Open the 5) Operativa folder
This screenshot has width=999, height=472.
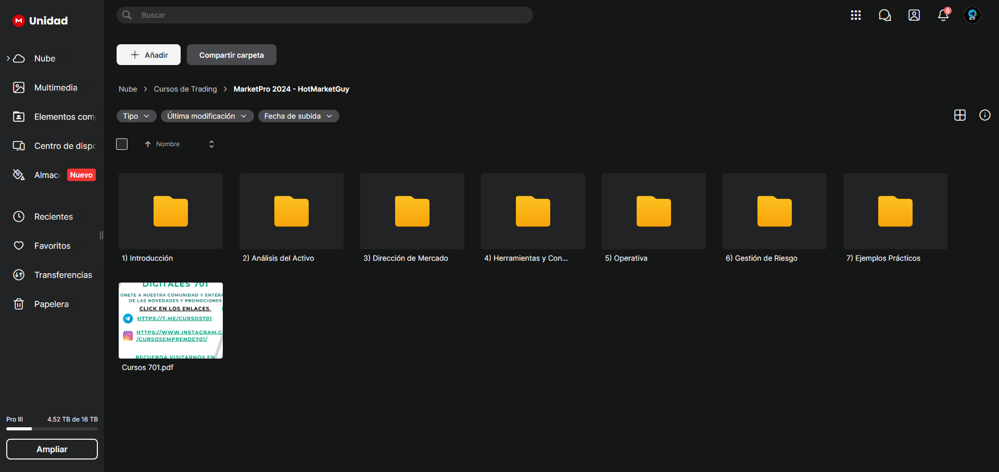654,211
